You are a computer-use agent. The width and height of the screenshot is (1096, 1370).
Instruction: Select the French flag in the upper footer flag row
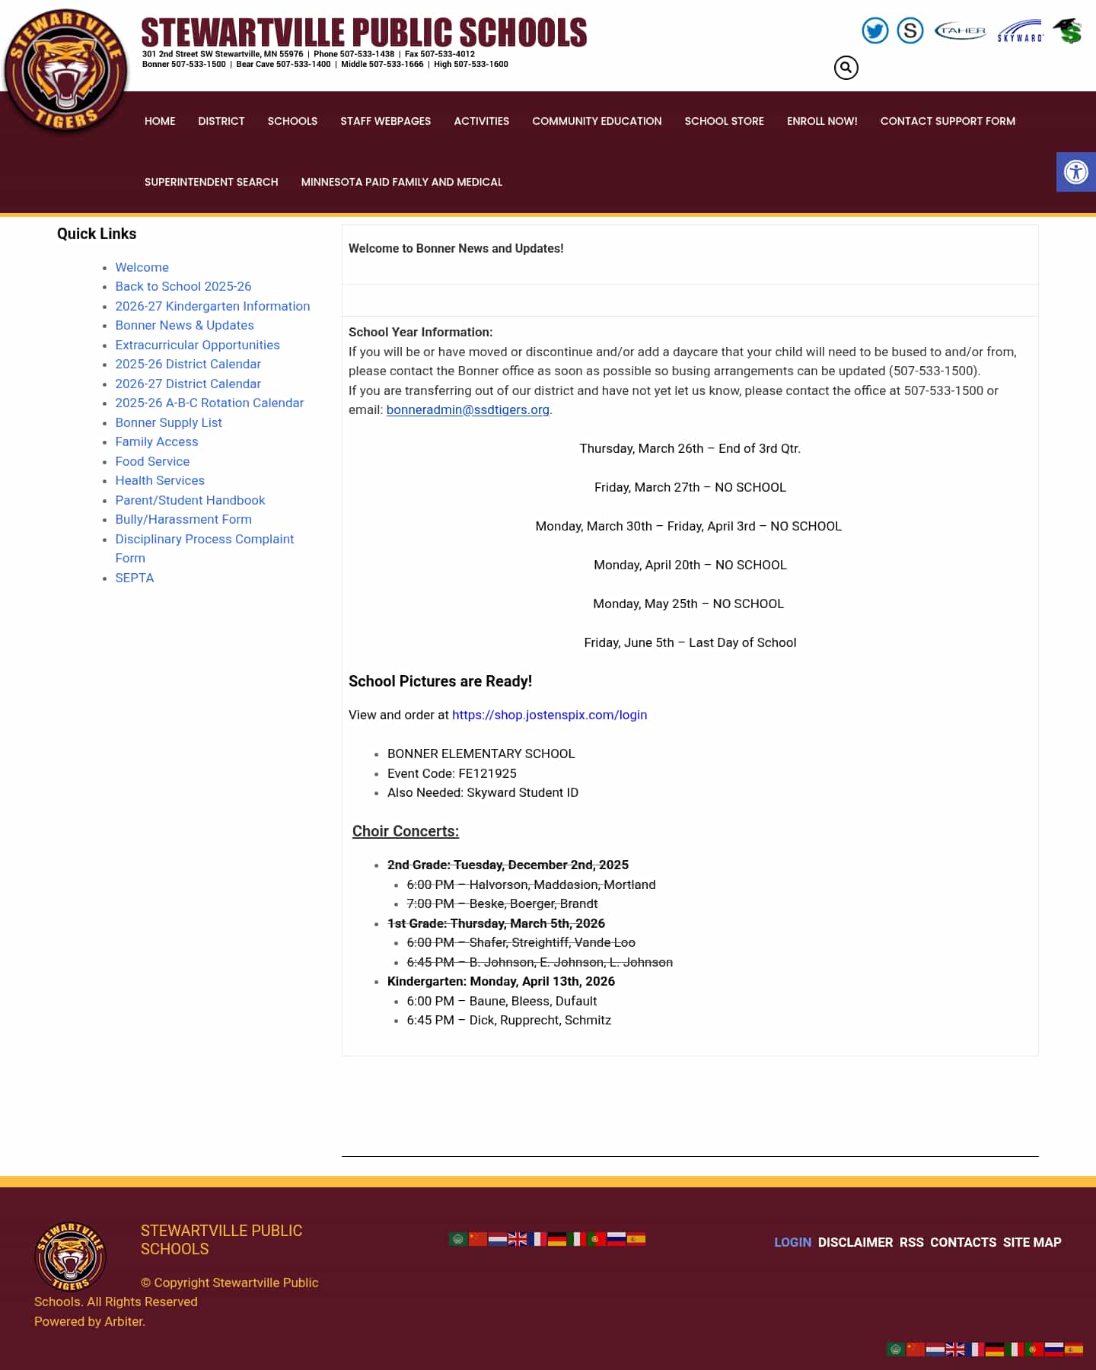point(537,1239)
